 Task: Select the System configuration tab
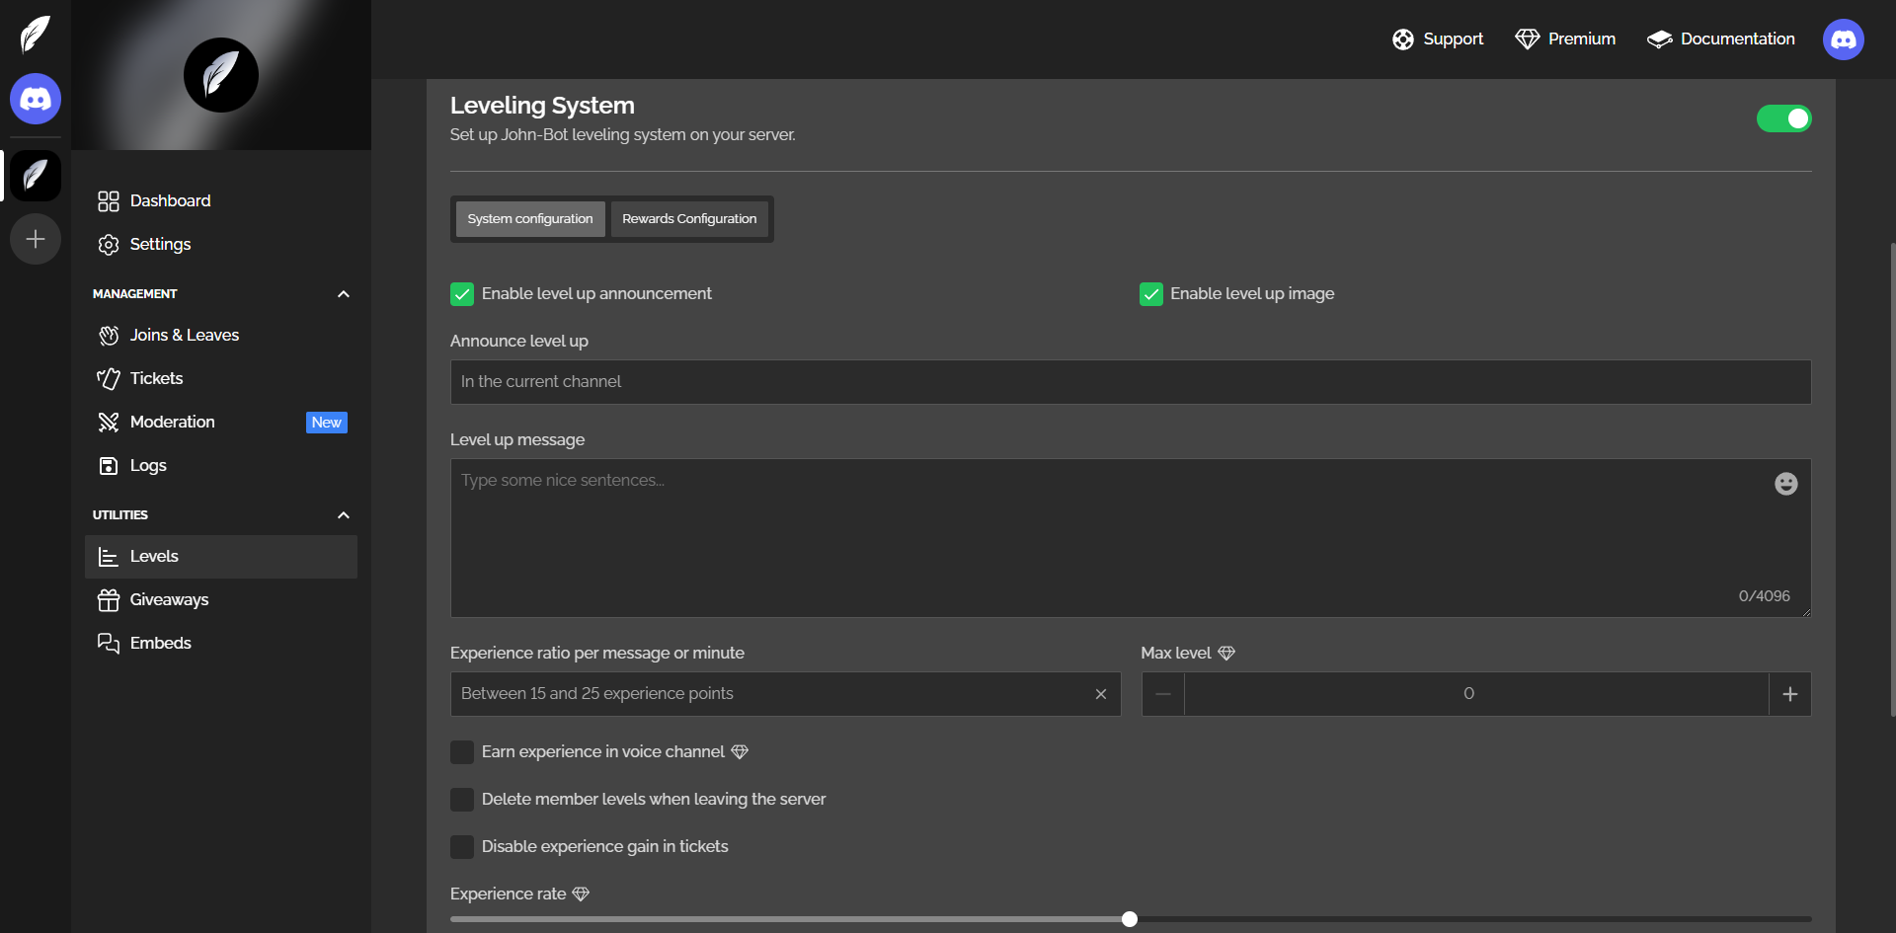530,219
